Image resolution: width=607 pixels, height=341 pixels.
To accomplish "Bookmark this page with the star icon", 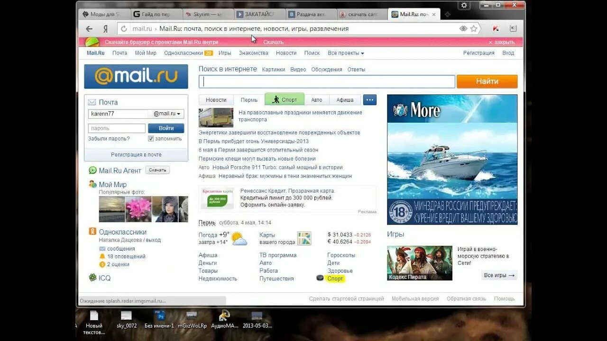I will (473, 28).
